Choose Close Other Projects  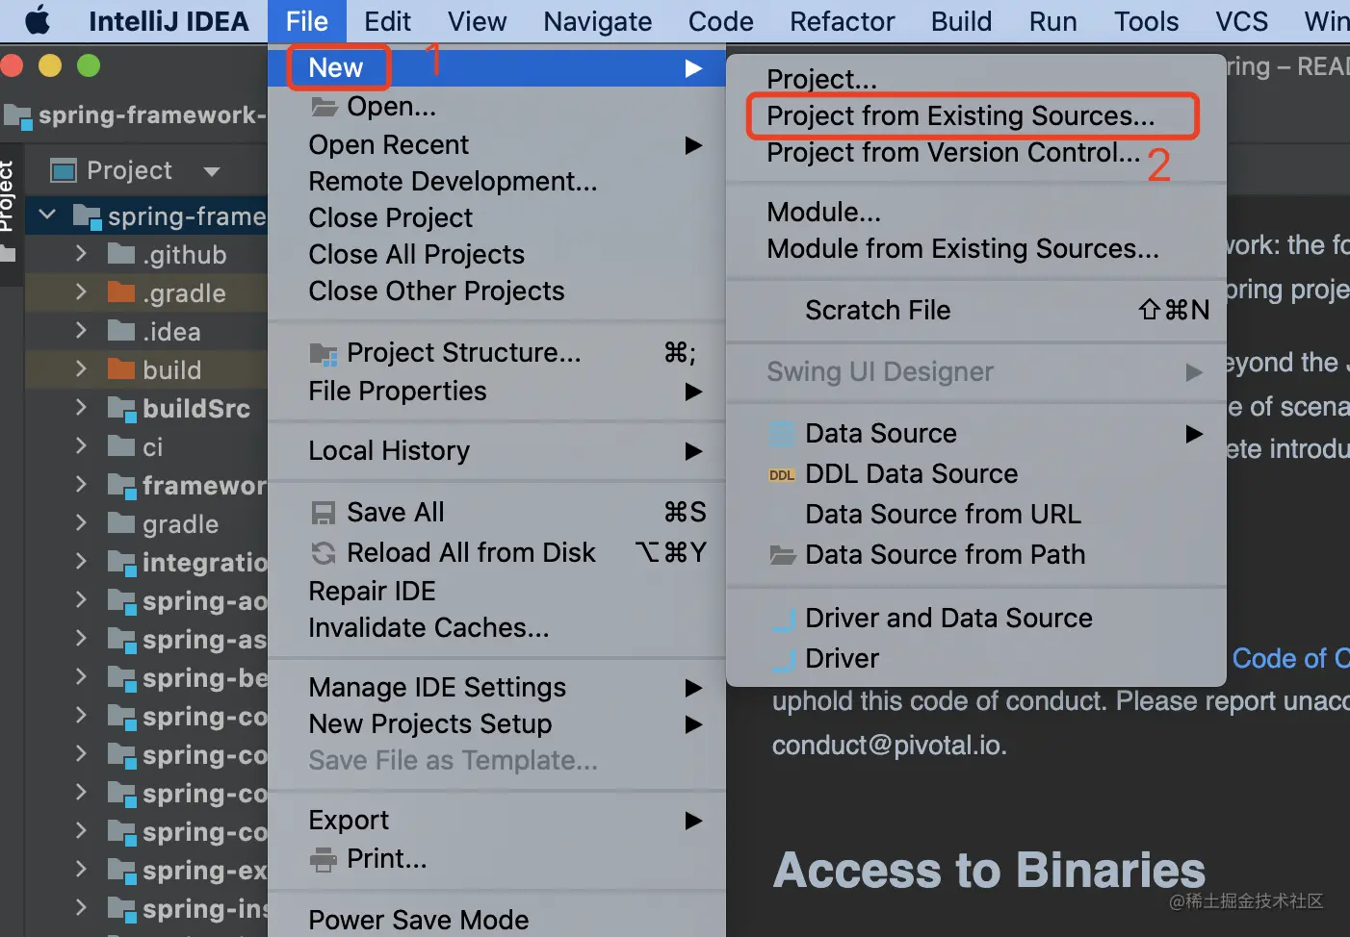(436, 291)
